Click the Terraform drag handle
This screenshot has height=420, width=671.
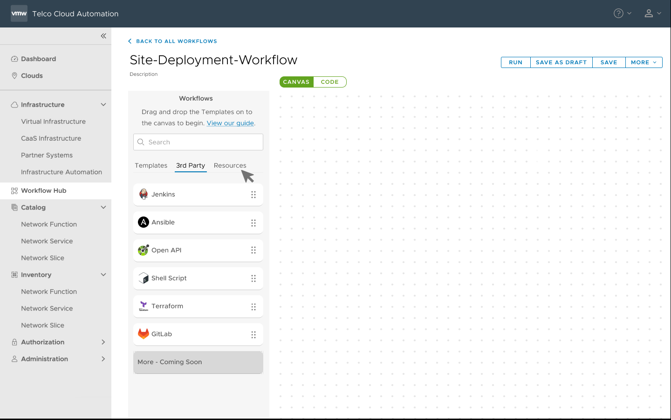[253, 307]
